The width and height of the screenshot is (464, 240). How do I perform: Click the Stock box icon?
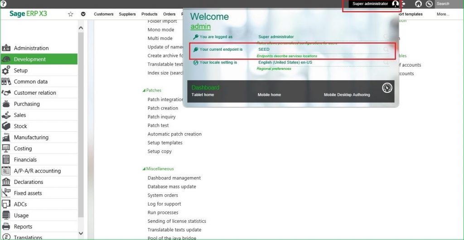6,126
